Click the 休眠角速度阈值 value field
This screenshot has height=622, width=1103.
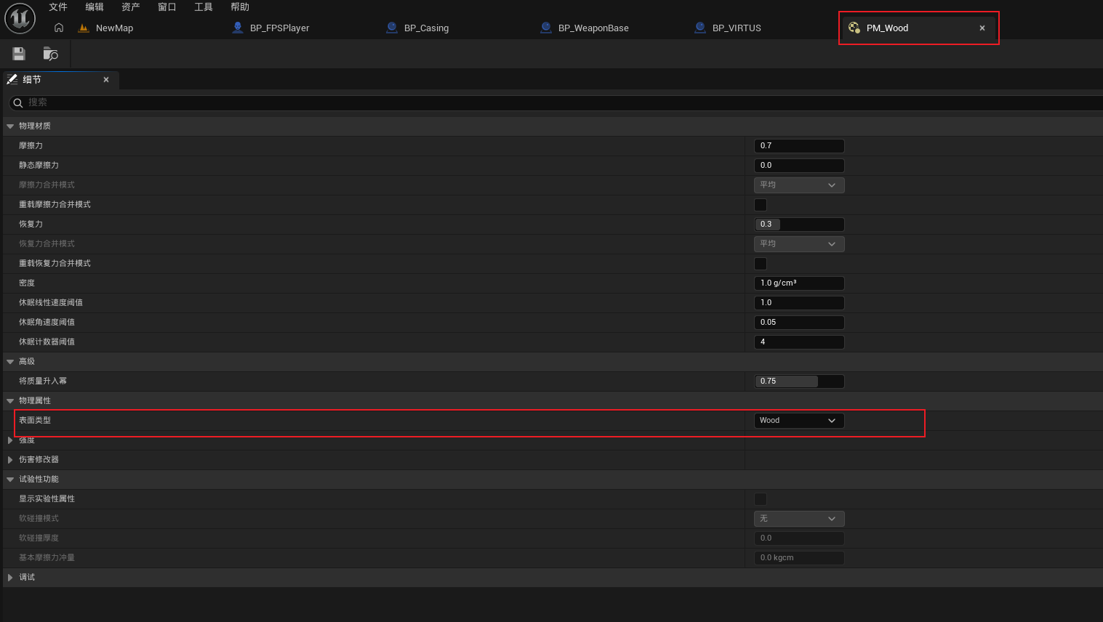799,323
